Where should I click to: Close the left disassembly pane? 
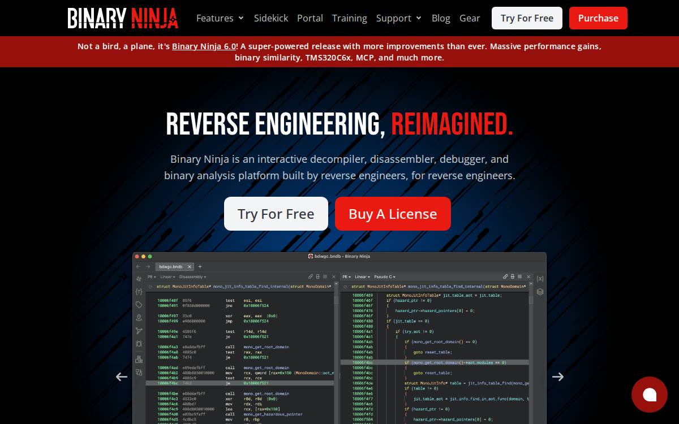pyautogui.click(x=333, y=277)
